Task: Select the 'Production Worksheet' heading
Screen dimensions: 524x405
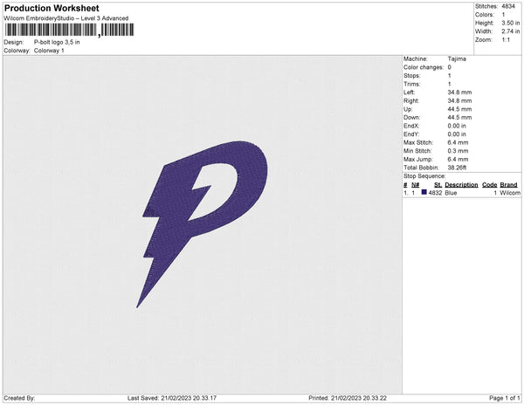Action: click(52, 8)
